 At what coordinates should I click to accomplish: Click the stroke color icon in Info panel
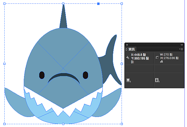coord(157,80)
